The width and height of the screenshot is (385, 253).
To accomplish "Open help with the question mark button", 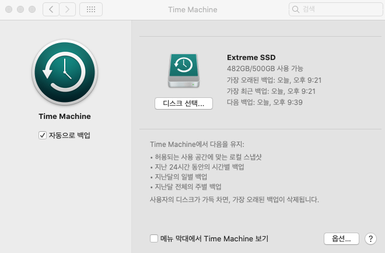I will coord(370,238).
